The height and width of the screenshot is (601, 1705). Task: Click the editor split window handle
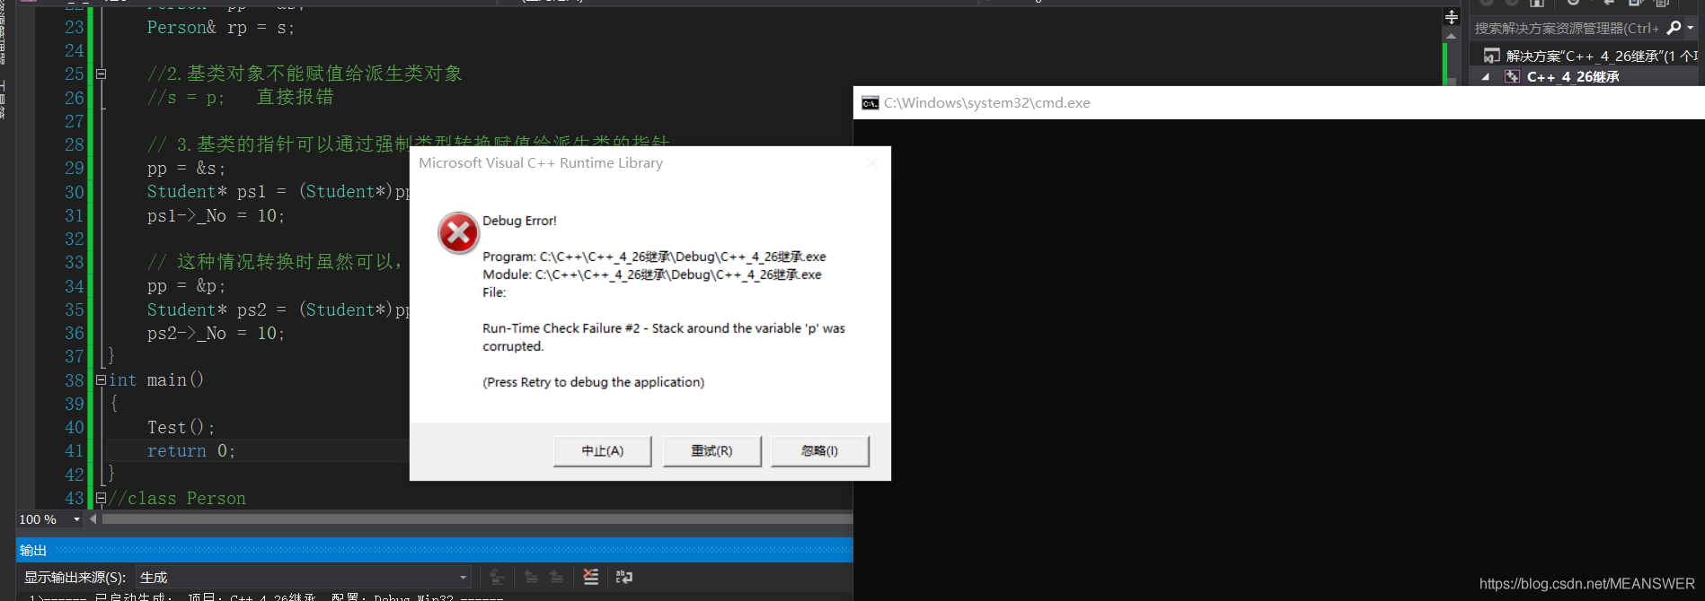pos(1451,17)
